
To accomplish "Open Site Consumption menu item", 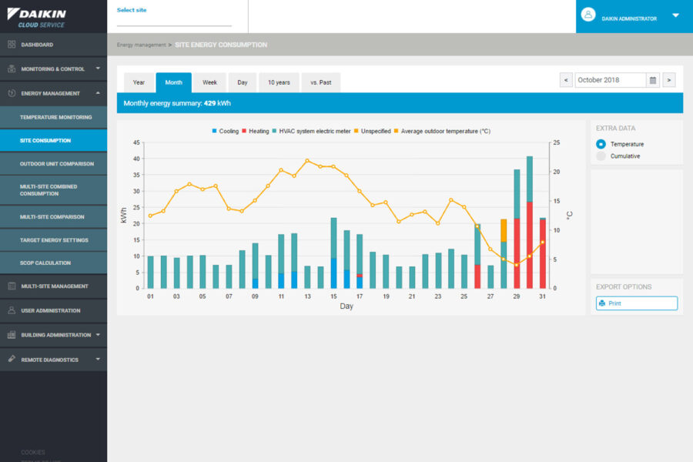I will tap(53, 141).
